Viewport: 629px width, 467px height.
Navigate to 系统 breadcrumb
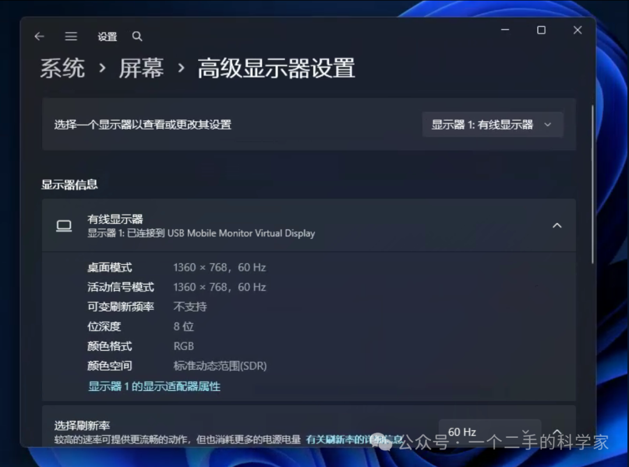(x=62, y=68)
